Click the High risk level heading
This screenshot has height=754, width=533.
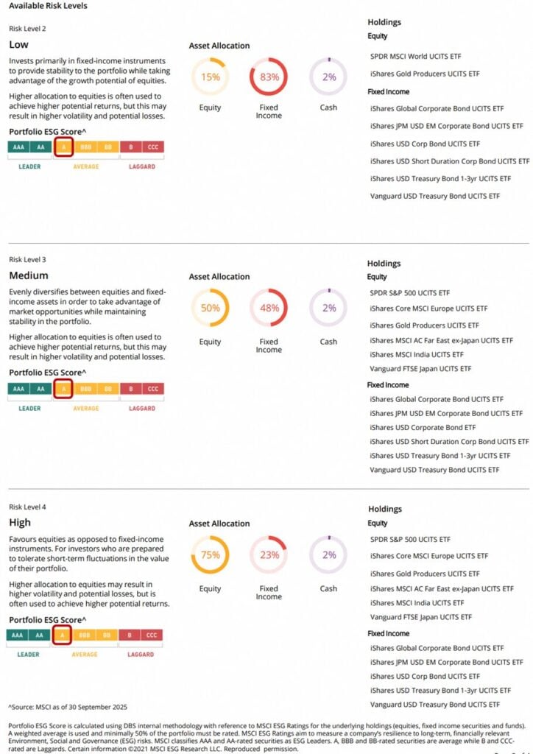tap(21, 523)
